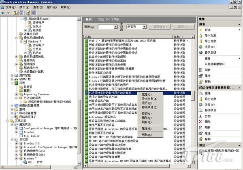Click the 资产智能 node icon in the tree
243x170 pixels.
tap(16, 76)
